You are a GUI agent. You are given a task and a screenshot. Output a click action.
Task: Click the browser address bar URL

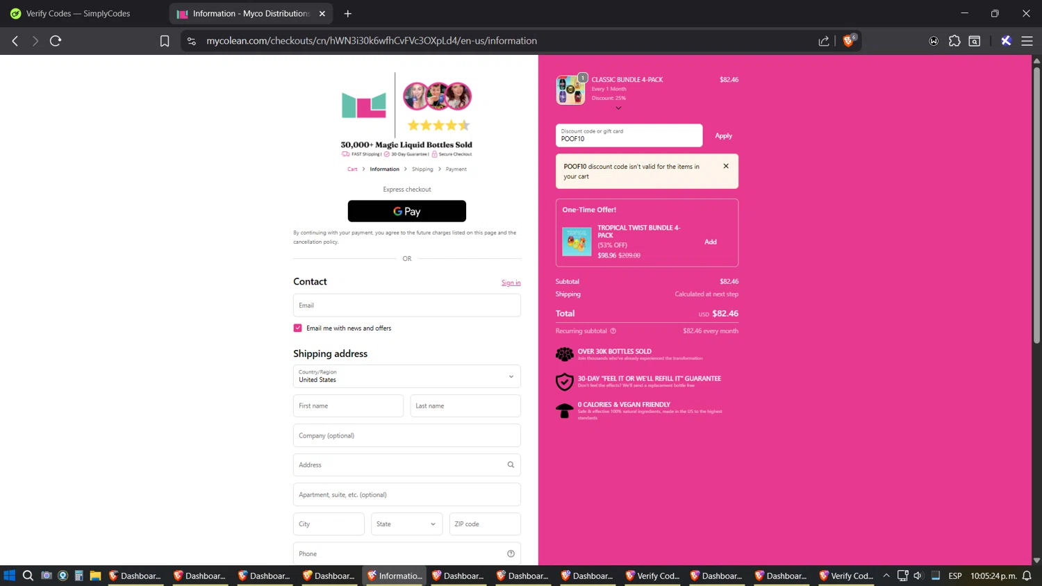pyautogui.click(x=372, y=41)
